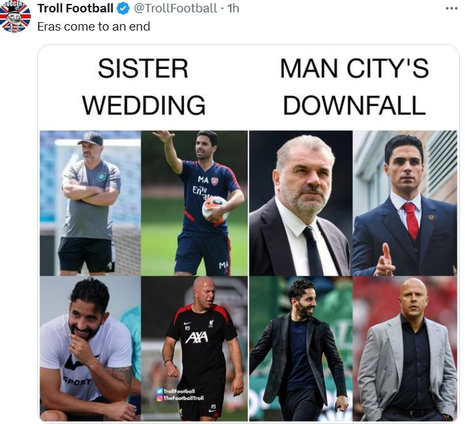Image resolution: width=465 pixels, height=424 pixels.
Task: Open photo of grey-haired man in black tie
Action: click(300, 203)
